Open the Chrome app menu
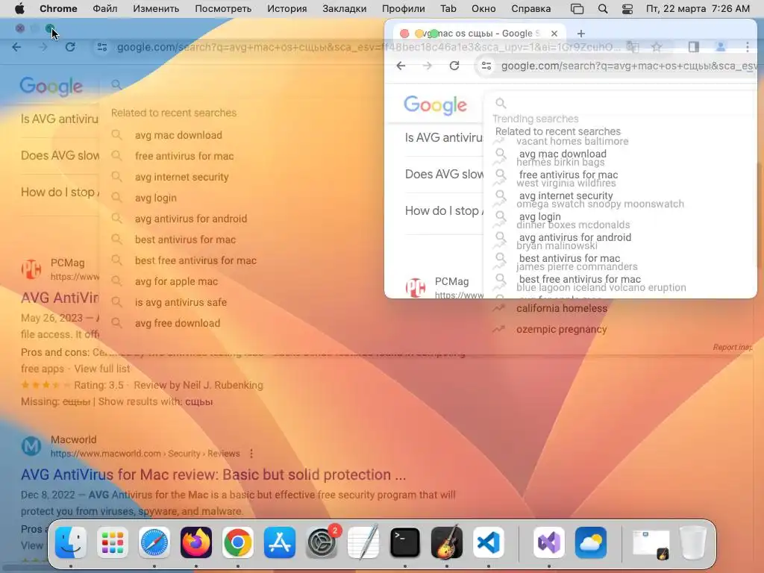 click(x=58, y=9)
